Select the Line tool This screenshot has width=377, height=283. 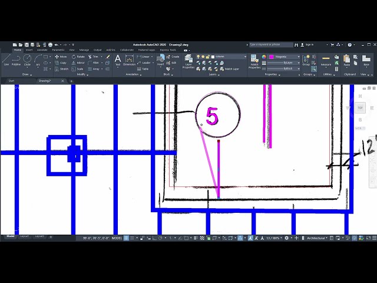pyautogui.click(x=6, y=60)
